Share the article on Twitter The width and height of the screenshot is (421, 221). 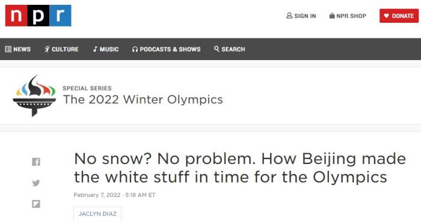(36, 183)
